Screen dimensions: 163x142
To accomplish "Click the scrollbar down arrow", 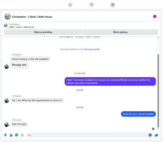I will tap(158, 129).
